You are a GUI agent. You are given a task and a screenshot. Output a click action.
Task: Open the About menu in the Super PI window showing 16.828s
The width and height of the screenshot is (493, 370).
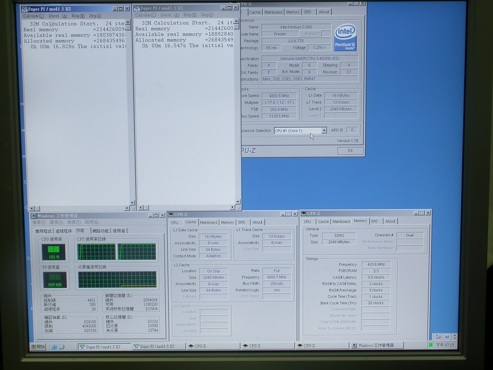[x=58, y=16]
